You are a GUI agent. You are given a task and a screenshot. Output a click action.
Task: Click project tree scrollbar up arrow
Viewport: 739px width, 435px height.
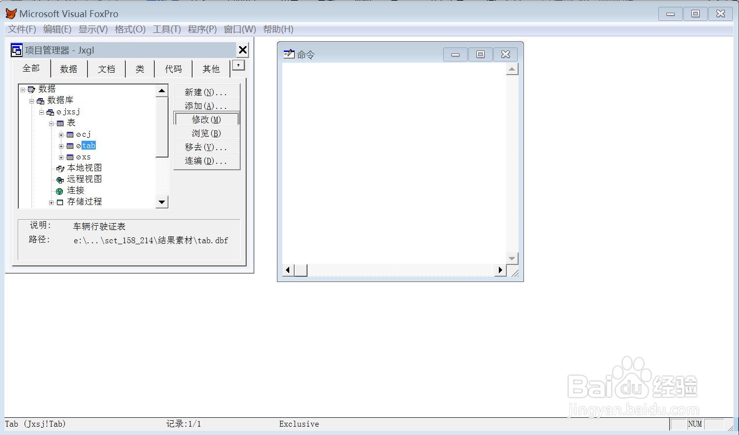tap(162, 91)
